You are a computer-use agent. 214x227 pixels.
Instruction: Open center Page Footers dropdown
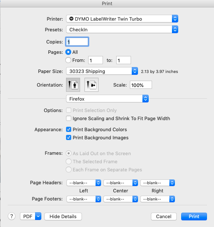coord(121,199)
